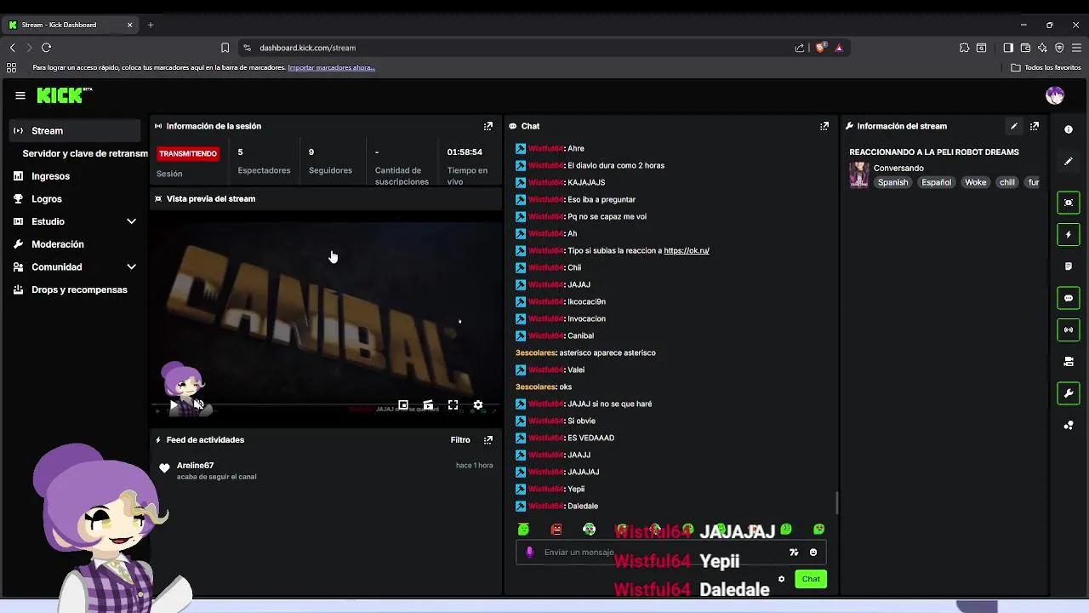Unmute the stream preview audio
Screen dimensions: 1089x613
(198, 406)
